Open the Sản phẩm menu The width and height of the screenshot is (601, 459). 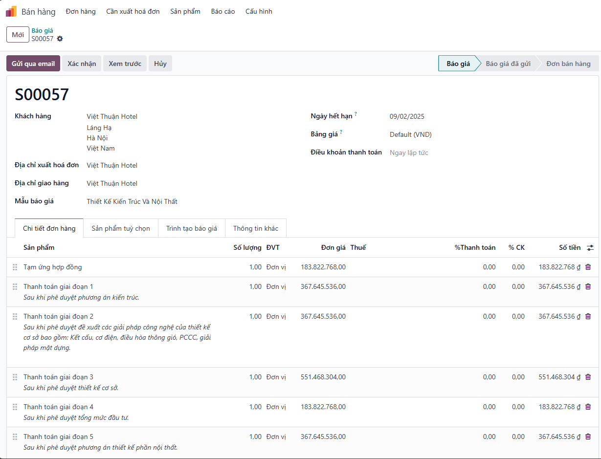click(x=185, y=11)
